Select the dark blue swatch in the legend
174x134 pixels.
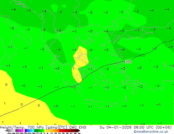[26, 130]
